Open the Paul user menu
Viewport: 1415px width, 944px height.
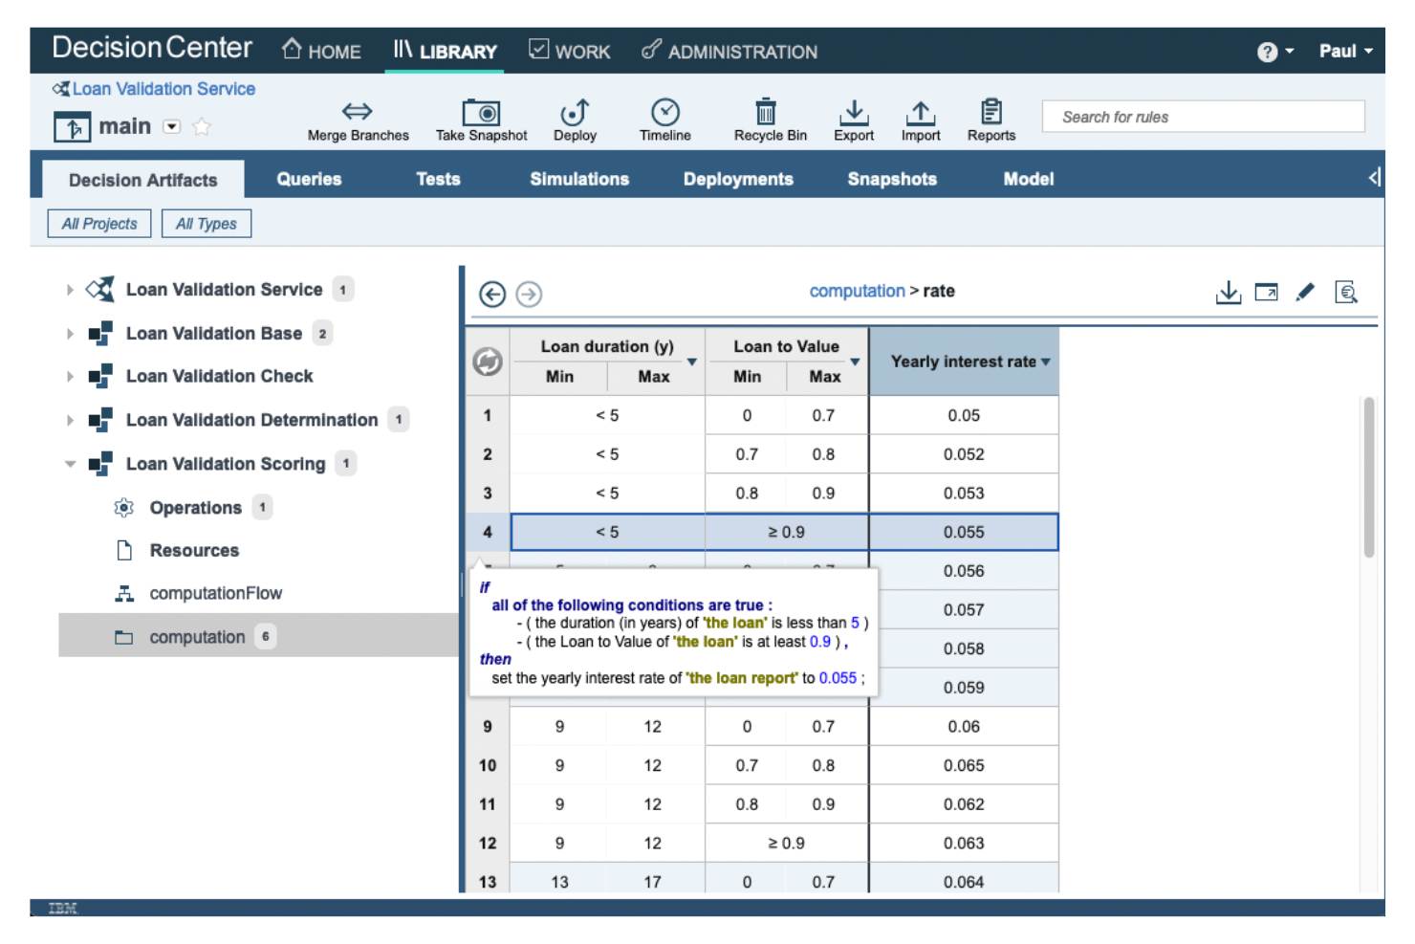(x=1345, y=51)
